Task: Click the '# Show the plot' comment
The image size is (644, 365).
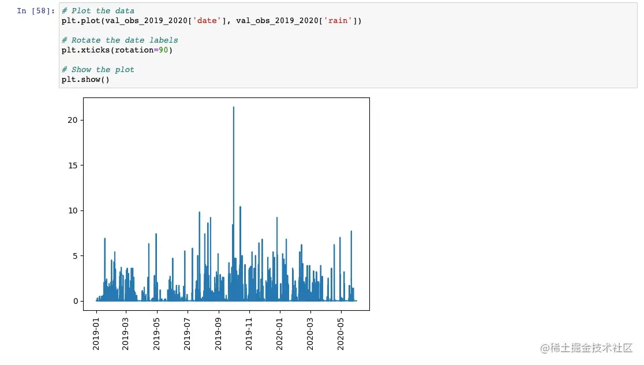Action: [x=98, y=70]
